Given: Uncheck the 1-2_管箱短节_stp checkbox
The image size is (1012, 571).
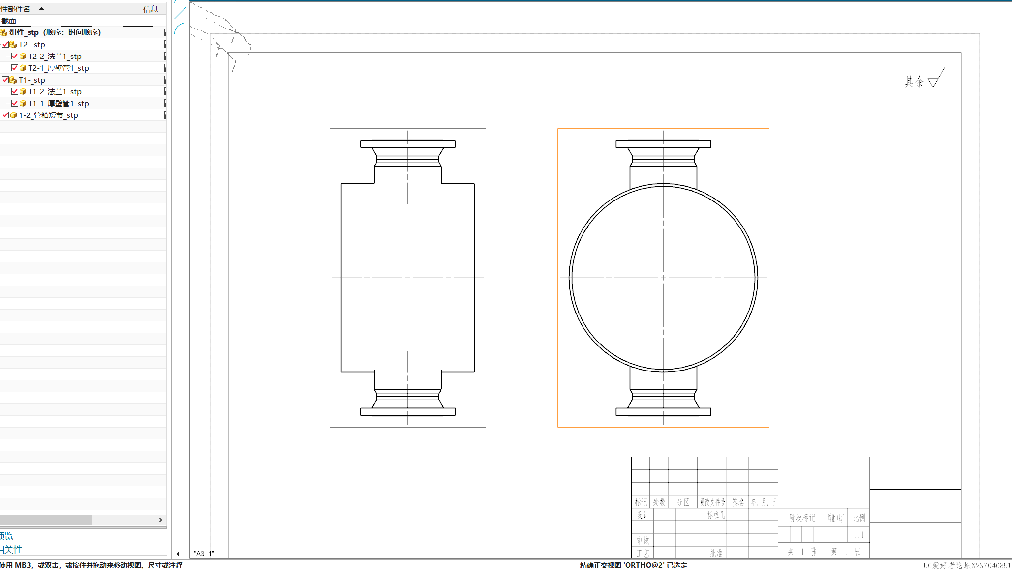Looking at the screenshot, I should point(5,115).
